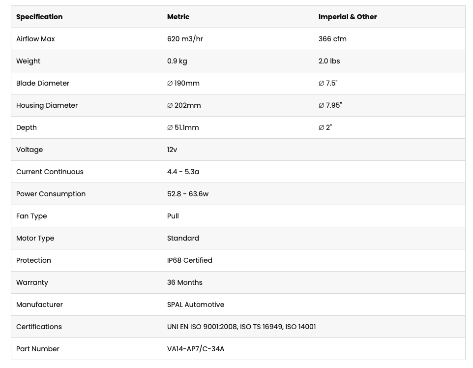
Task: Click the Imperial & Other column header
Action: coord(348,17)
